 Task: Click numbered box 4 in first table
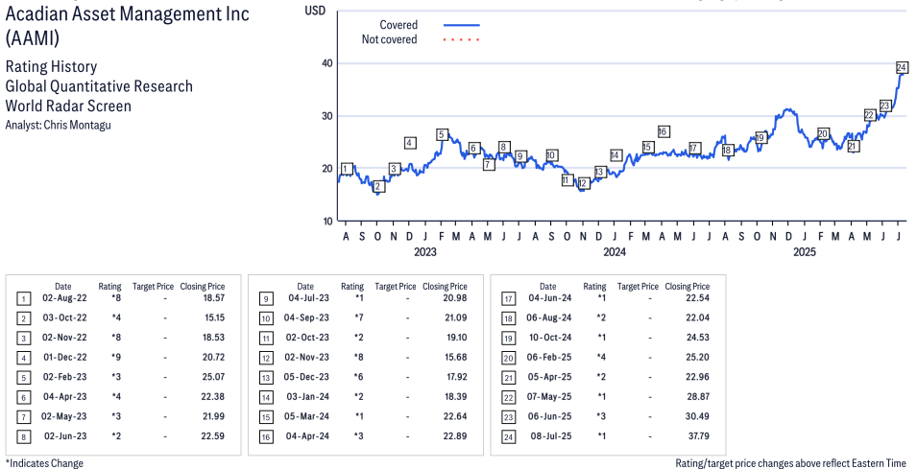23,359
